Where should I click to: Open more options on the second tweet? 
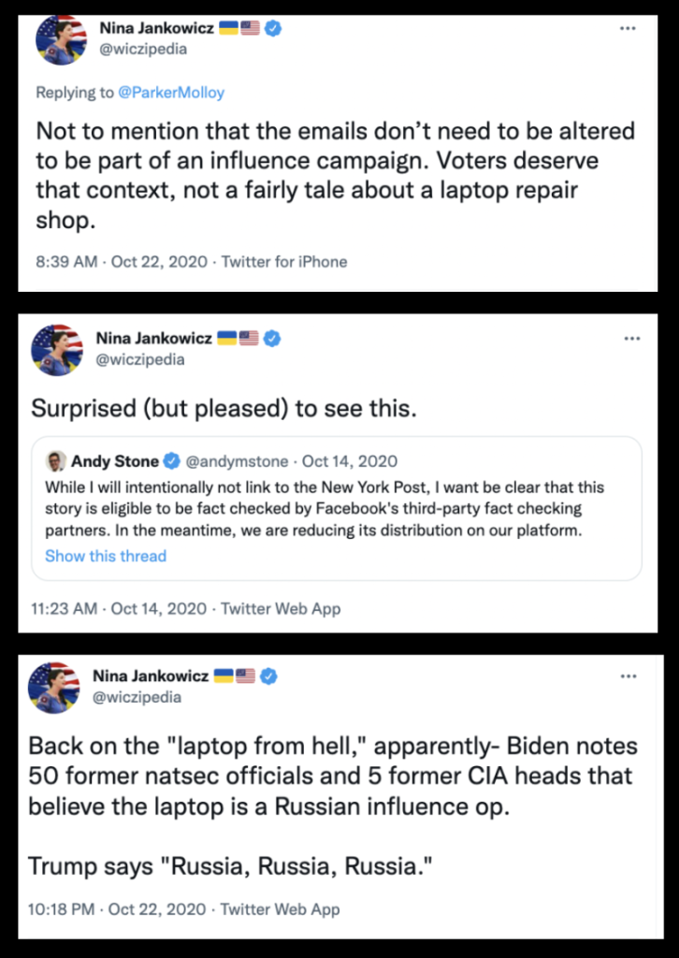pos(632,338)
